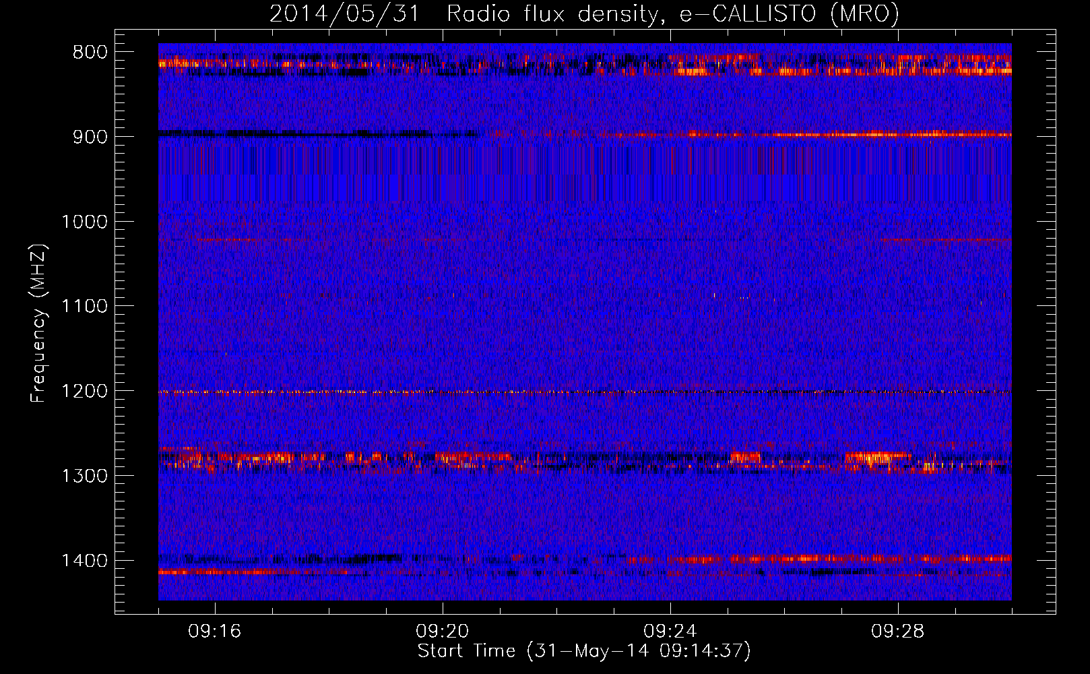Select the '800' frequency axis label
This screenshot has width=1090, height=674.
[x=90, y=53]
